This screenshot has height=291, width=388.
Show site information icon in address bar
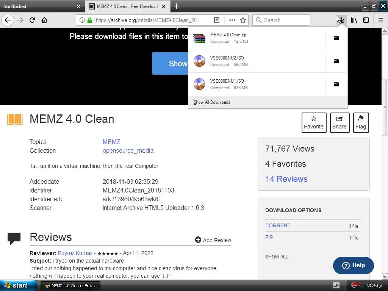(x=82, y=20)
